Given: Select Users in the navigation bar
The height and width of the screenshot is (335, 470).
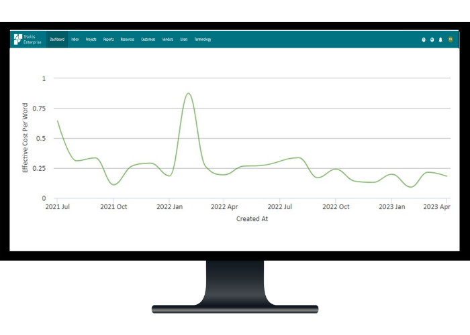Looking at the screenshot, I should 184,40.
